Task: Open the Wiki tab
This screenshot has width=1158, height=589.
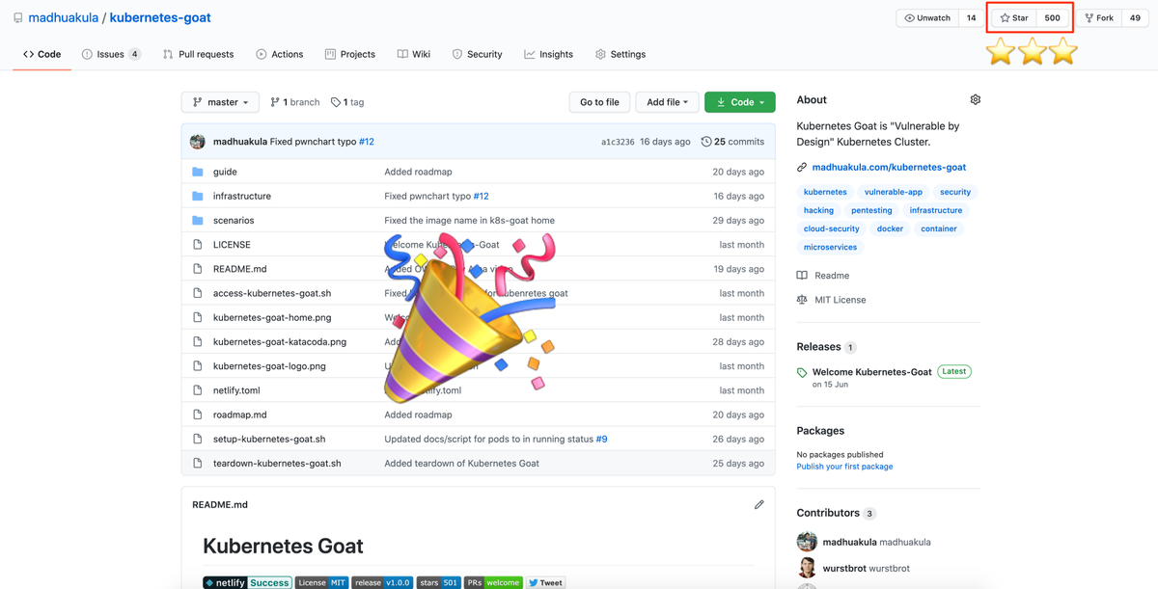Action: 414,54
